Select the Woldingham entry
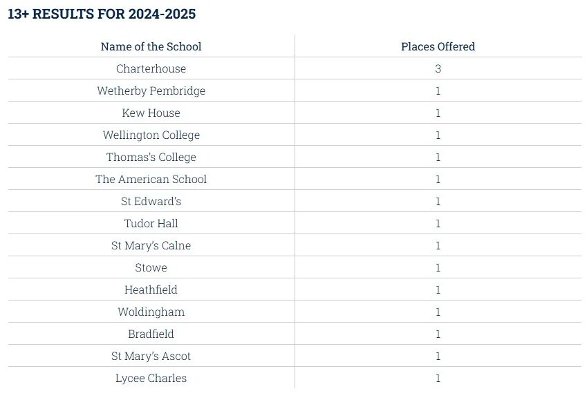 pyautogui.click(x=151, y=312)
